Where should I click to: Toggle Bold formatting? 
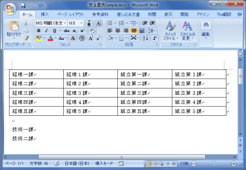pyautogui.click(x=39, y=31)
